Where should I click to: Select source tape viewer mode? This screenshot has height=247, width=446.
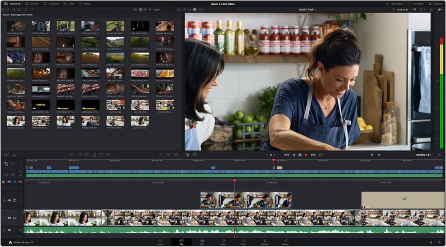pyautogui.click(x=190, y=9)
